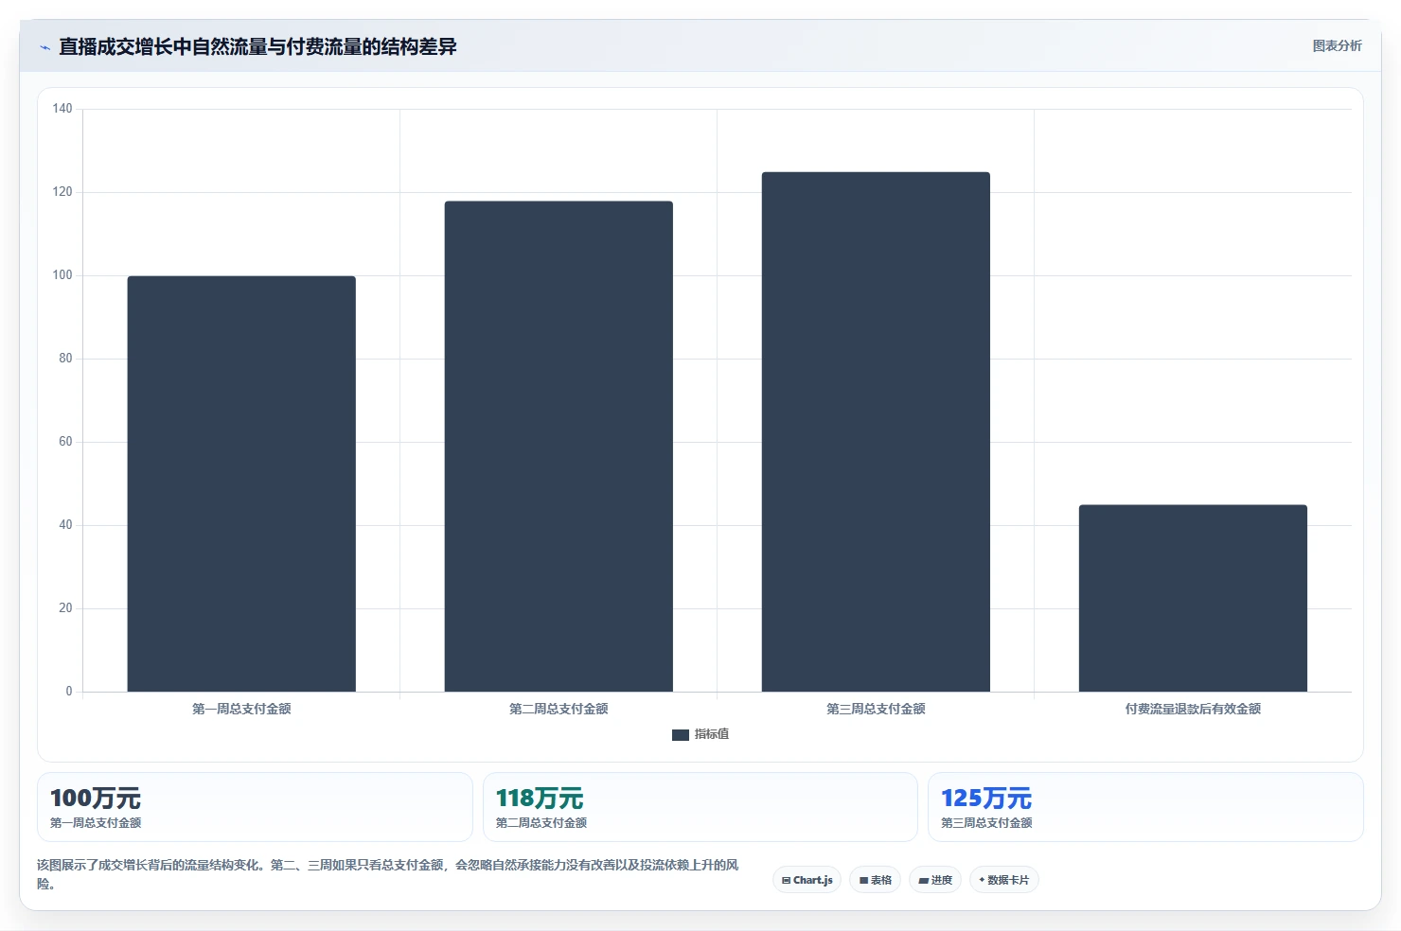Click the blue icon beside the chart title
Screen dimensions: 1401x931
tap(44, 47)
